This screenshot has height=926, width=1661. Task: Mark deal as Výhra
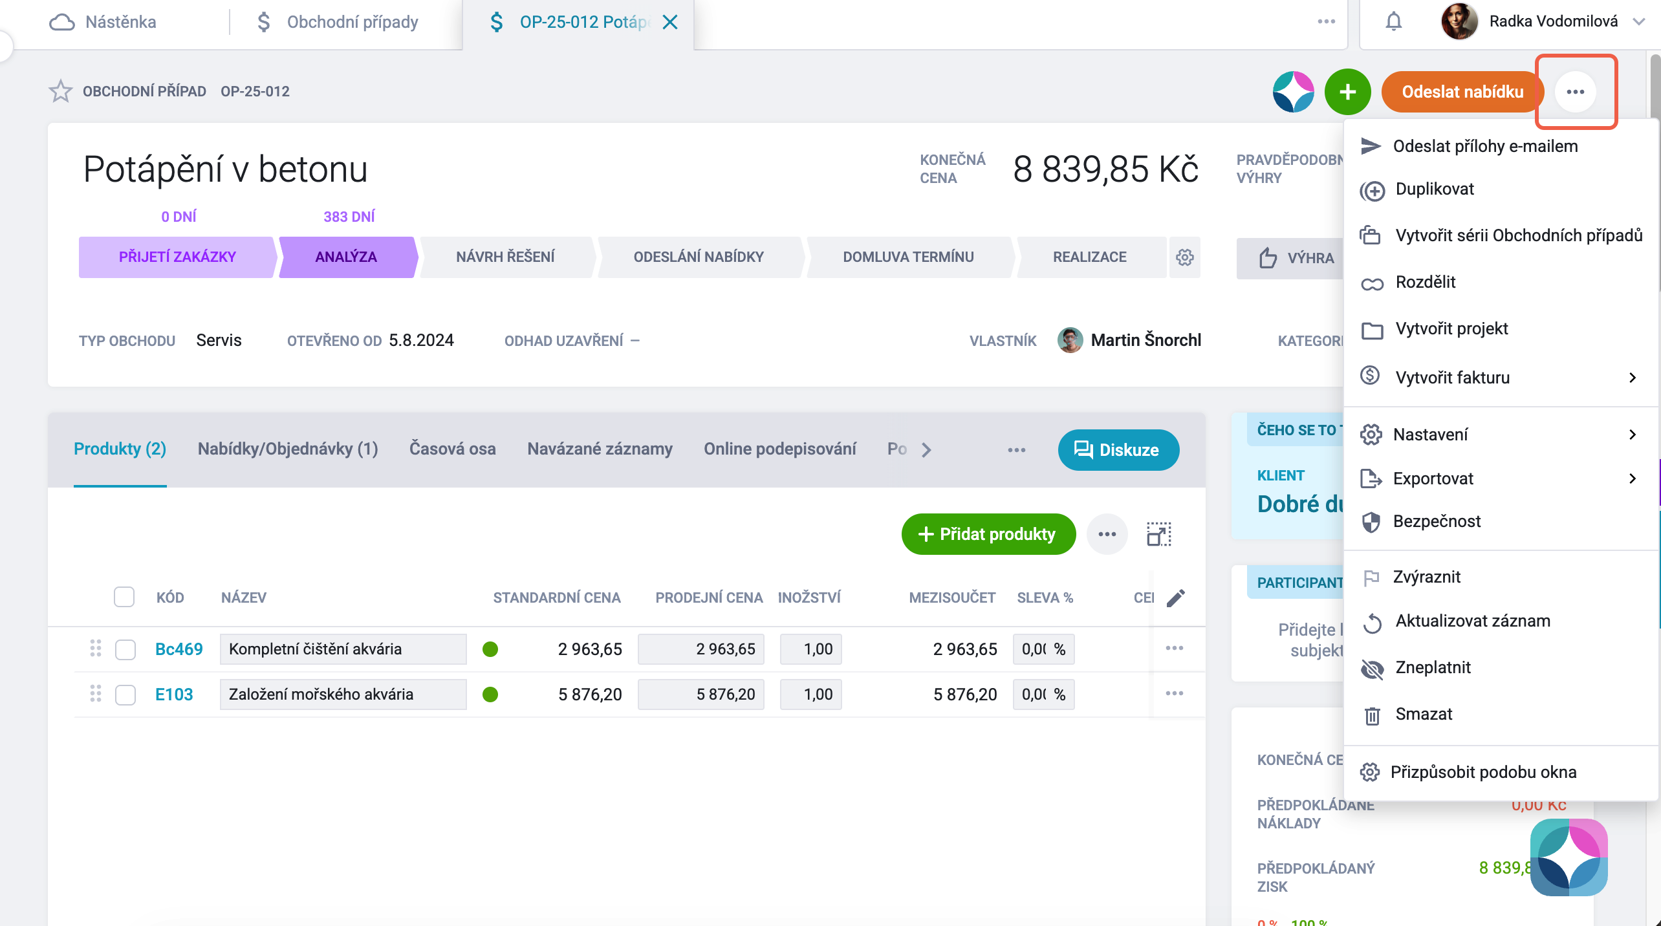coord(1291,258)
